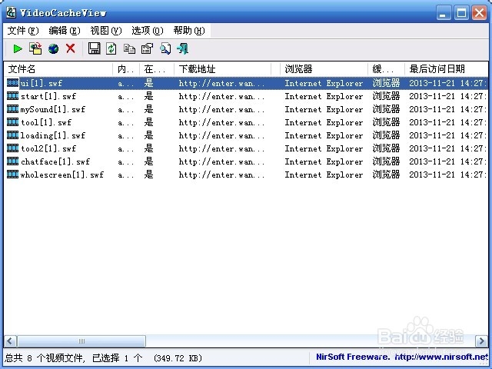
Task: Select the start[1].swf file name
Action: [x=48, y=96]
